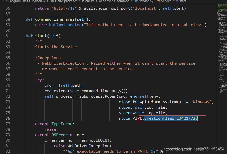Click errno.ENOENT on line 80
227x154 pixels.
[x=96, y=140]
